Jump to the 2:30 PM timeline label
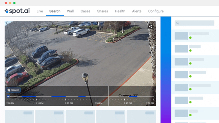The height and width of the screenshot is (123, 219). click(98, 103)
